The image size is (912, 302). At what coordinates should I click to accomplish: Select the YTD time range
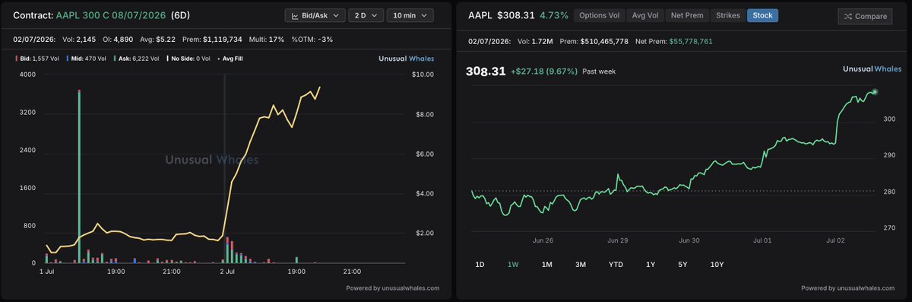pyautogui.click(x=616, y=265)
